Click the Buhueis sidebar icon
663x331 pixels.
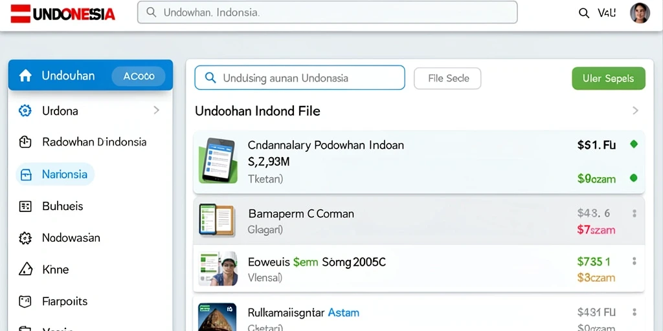pos(25,206)
